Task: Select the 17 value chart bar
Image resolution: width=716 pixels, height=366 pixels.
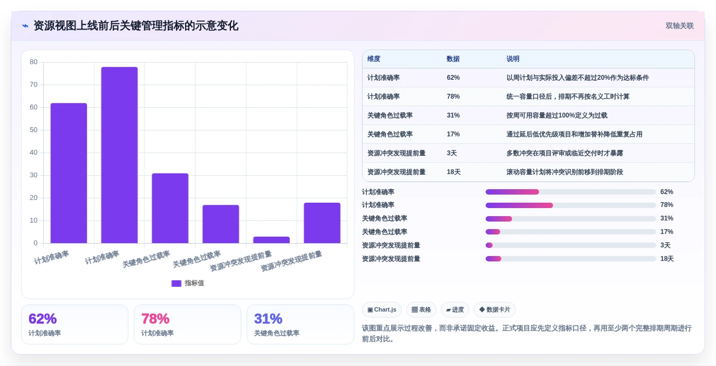Action: tap(221, 224)
